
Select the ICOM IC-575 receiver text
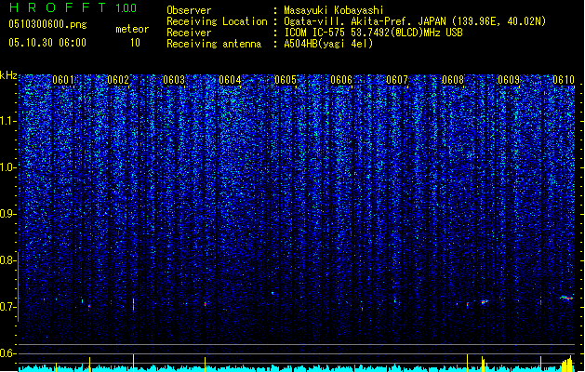tap(373, 33)
